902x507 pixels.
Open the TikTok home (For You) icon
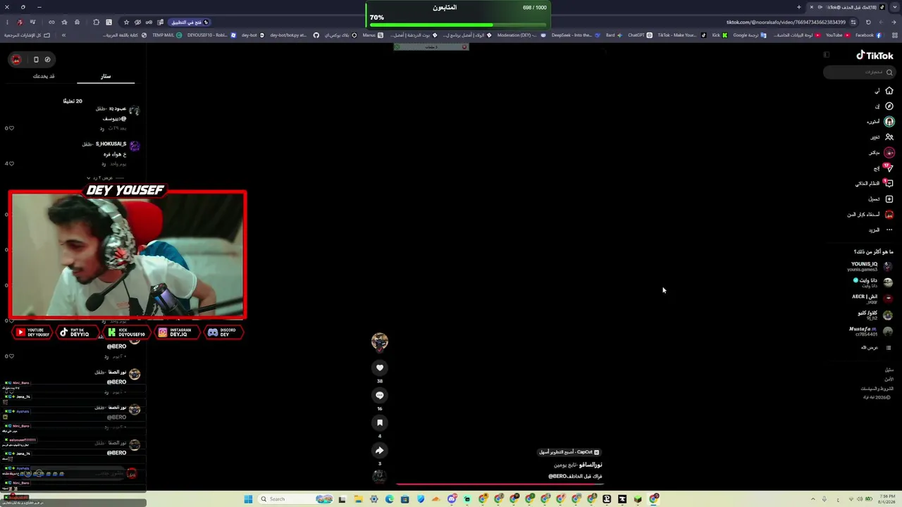click(889, 91)
